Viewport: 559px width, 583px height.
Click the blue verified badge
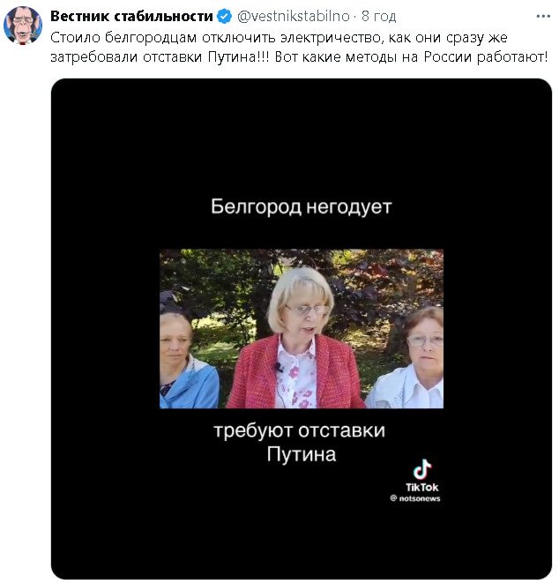click(224, 17)
